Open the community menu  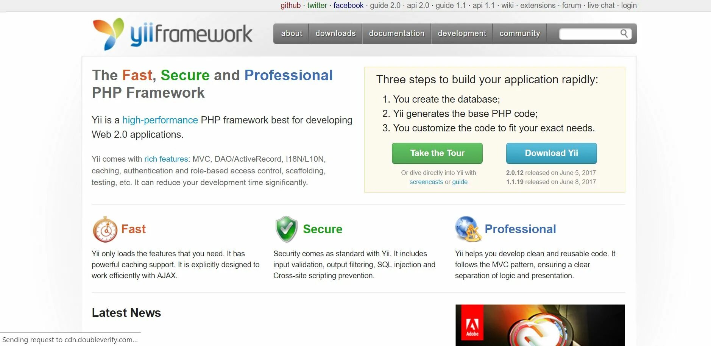tap(520, 33)
